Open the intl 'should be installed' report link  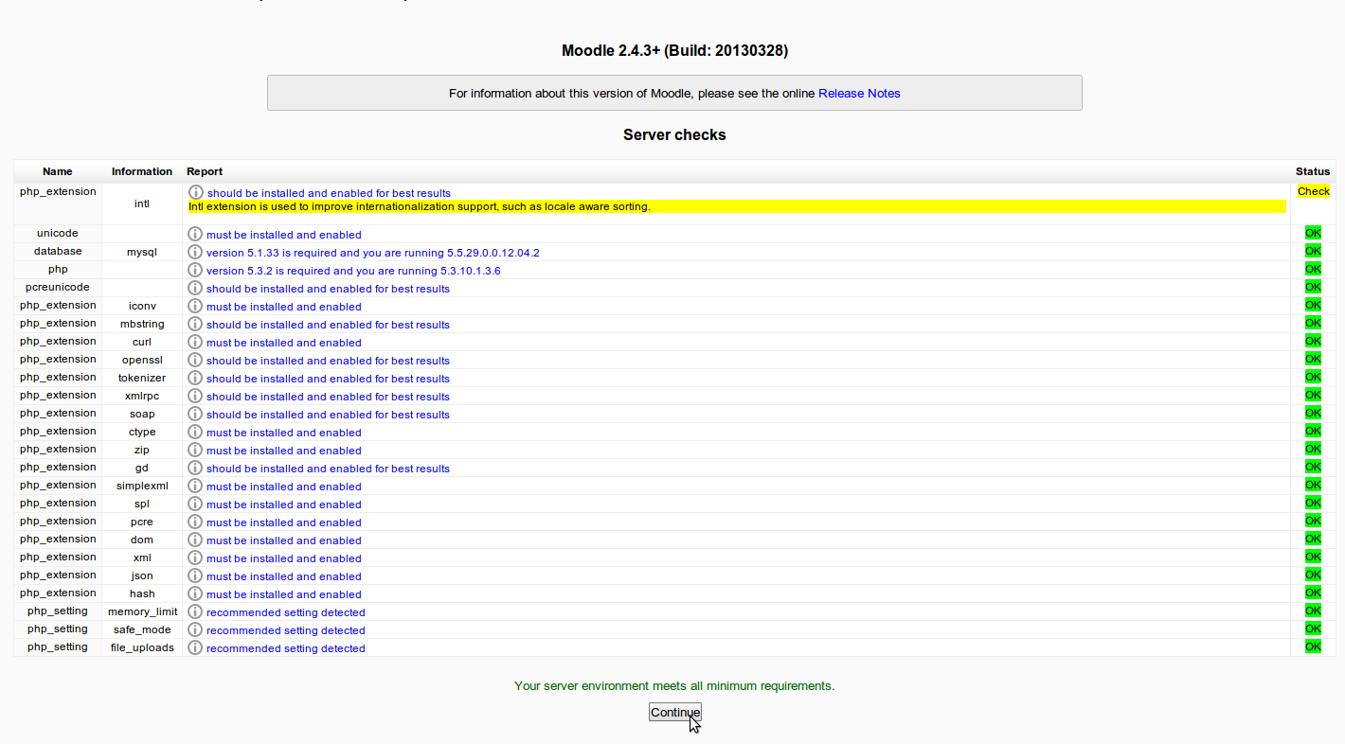[x=329, y=193]
